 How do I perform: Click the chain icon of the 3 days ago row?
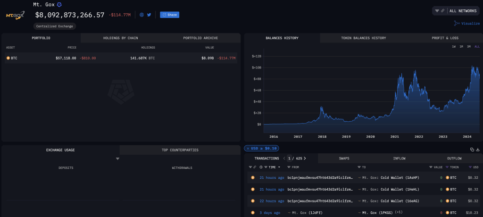[253, 212]
